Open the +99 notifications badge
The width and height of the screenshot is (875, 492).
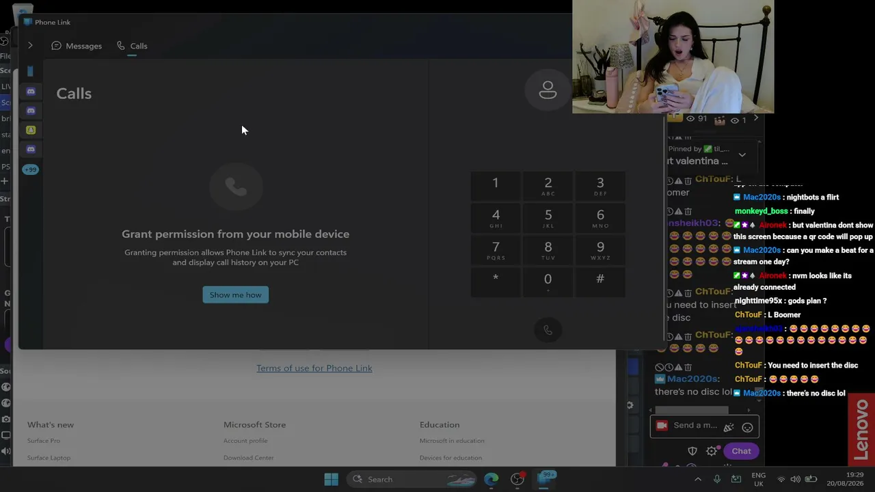click(x=31, y=169)
